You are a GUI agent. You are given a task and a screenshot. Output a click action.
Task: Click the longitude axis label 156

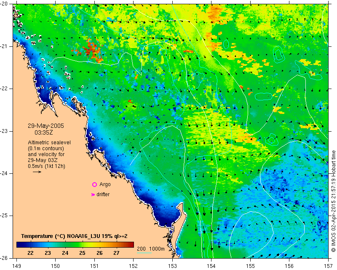tap(289, 266)
